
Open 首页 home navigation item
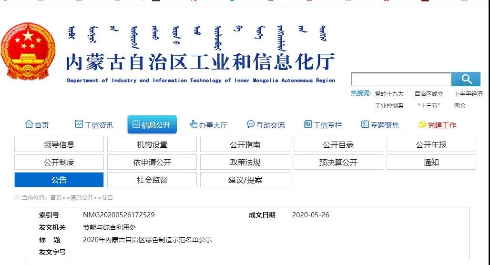coord(37,125)
